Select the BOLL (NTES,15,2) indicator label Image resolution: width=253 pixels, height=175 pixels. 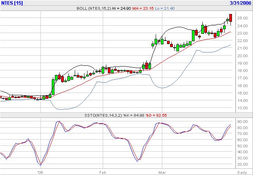(x=94, y=9)
